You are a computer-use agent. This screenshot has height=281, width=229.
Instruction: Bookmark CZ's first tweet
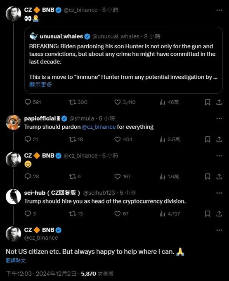pos(208,102)
